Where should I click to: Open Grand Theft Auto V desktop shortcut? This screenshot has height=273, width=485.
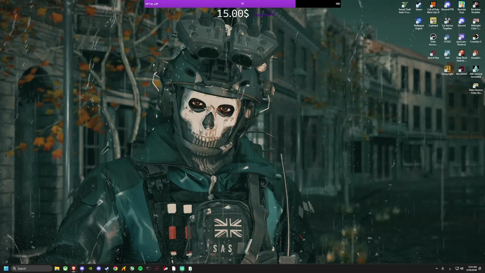point(405,8)
